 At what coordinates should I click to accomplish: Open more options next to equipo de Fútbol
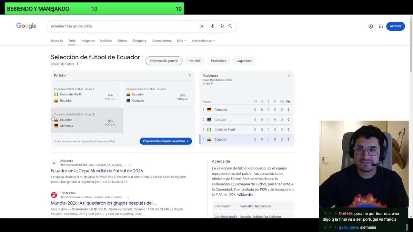click(x=77, y=64)
